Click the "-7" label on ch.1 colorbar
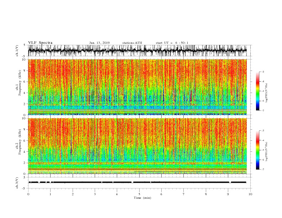The height and width of the screenshot is (218, 282). click(x=263, y=110)
